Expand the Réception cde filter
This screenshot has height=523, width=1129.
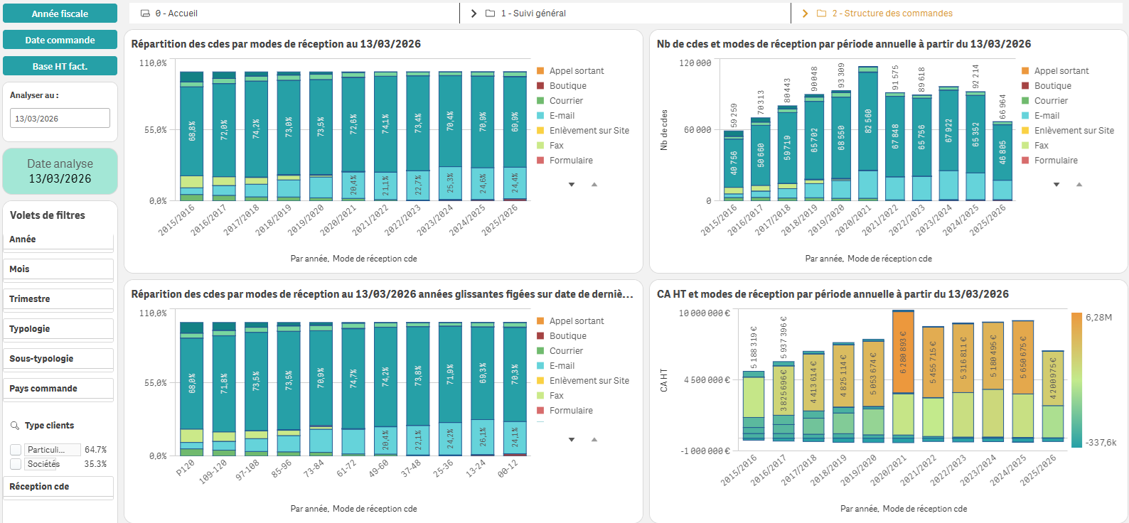point(60,487)
